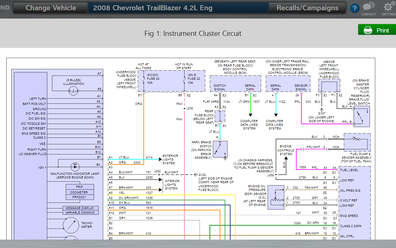Click the printer icon in Print button
The image size is (396, 248).
click(x=368, y=30)
